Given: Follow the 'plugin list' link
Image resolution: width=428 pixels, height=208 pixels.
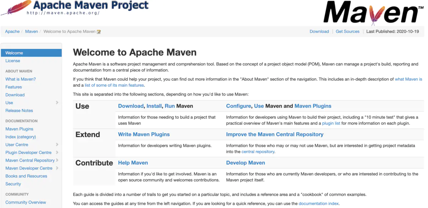Looking at the screenshot, I should coord(331,123).
